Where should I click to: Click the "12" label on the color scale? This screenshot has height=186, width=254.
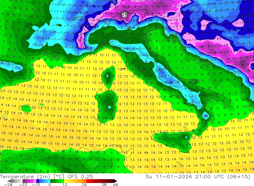[x=65, y=184]
